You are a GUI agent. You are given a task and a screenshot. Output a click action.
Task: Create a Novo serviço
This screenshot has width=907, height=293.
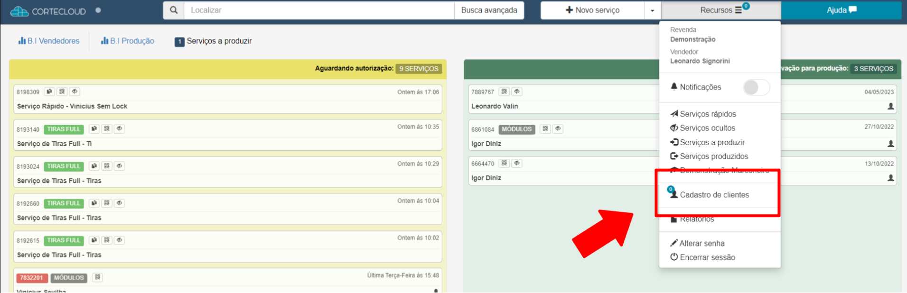tap(592, 10)
